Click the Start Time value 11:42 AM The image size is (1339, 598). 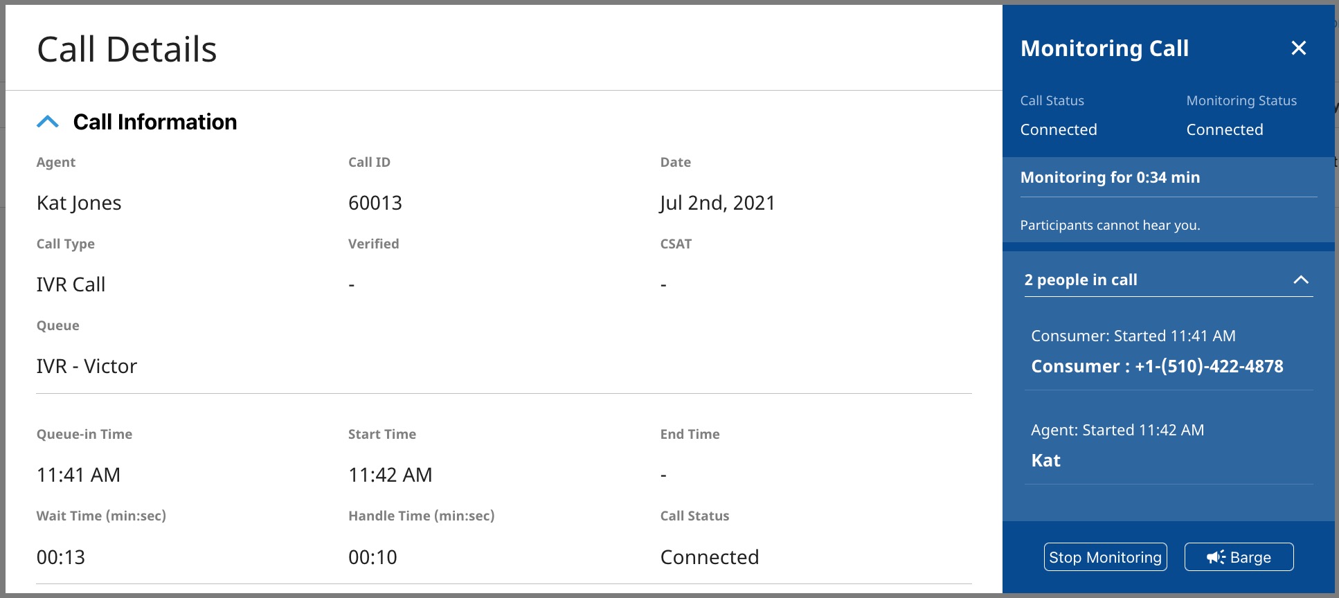[x=390, y=475]
